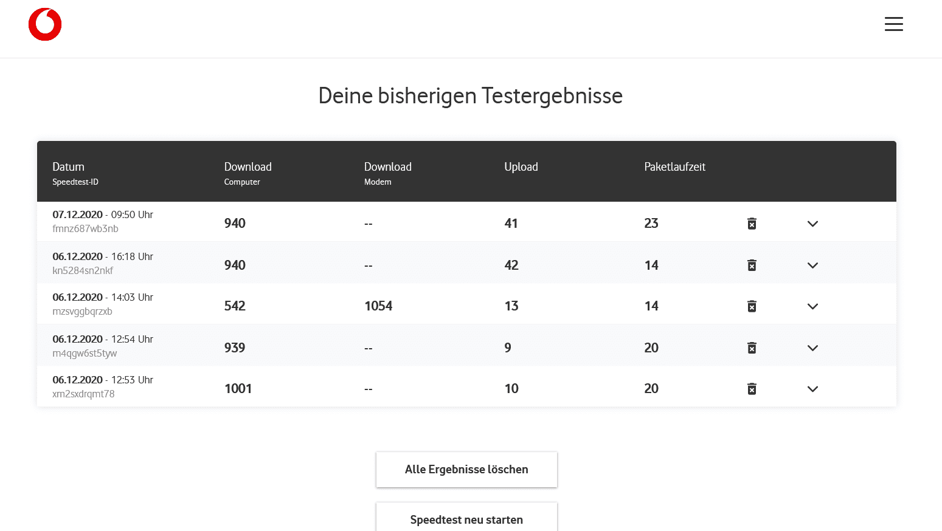This screenshot has height=531, width=942.
Task: Click the Download Modem column header
Action: (387, 173)
